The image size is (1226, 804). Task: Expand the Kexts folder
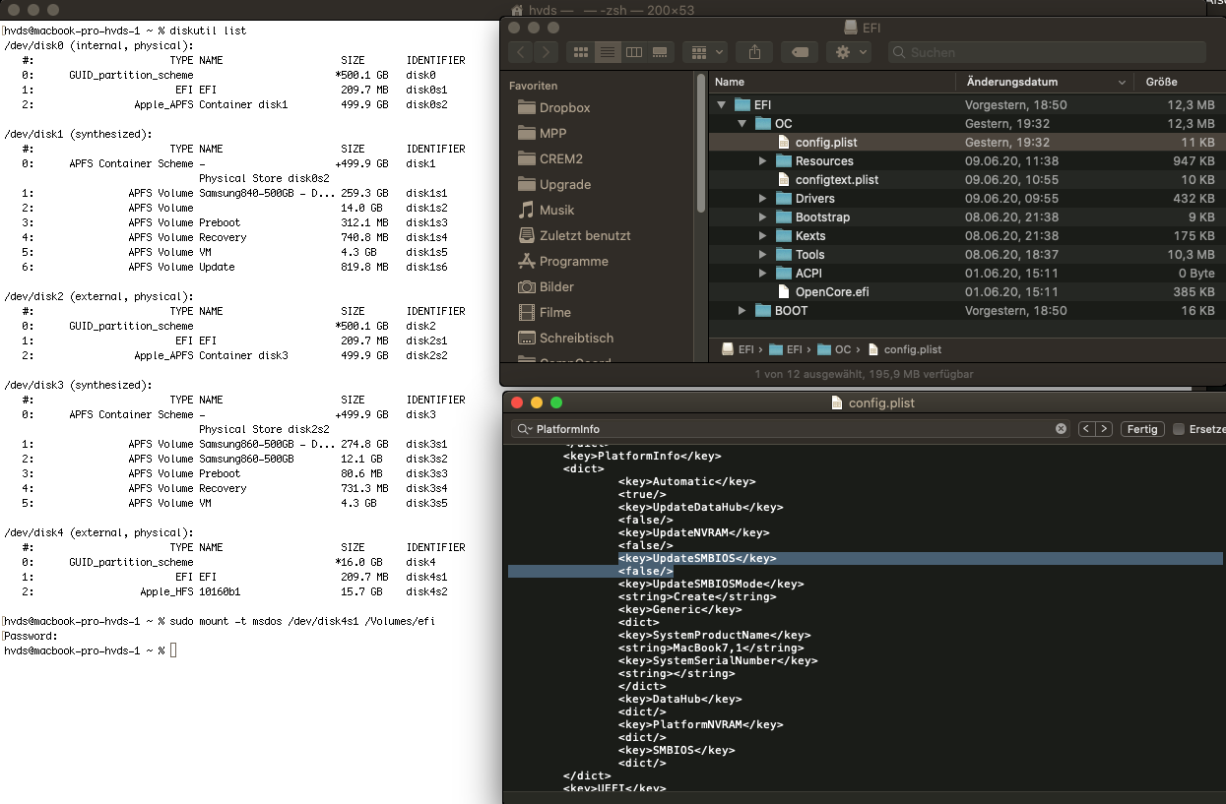click(x=762, y=236)
